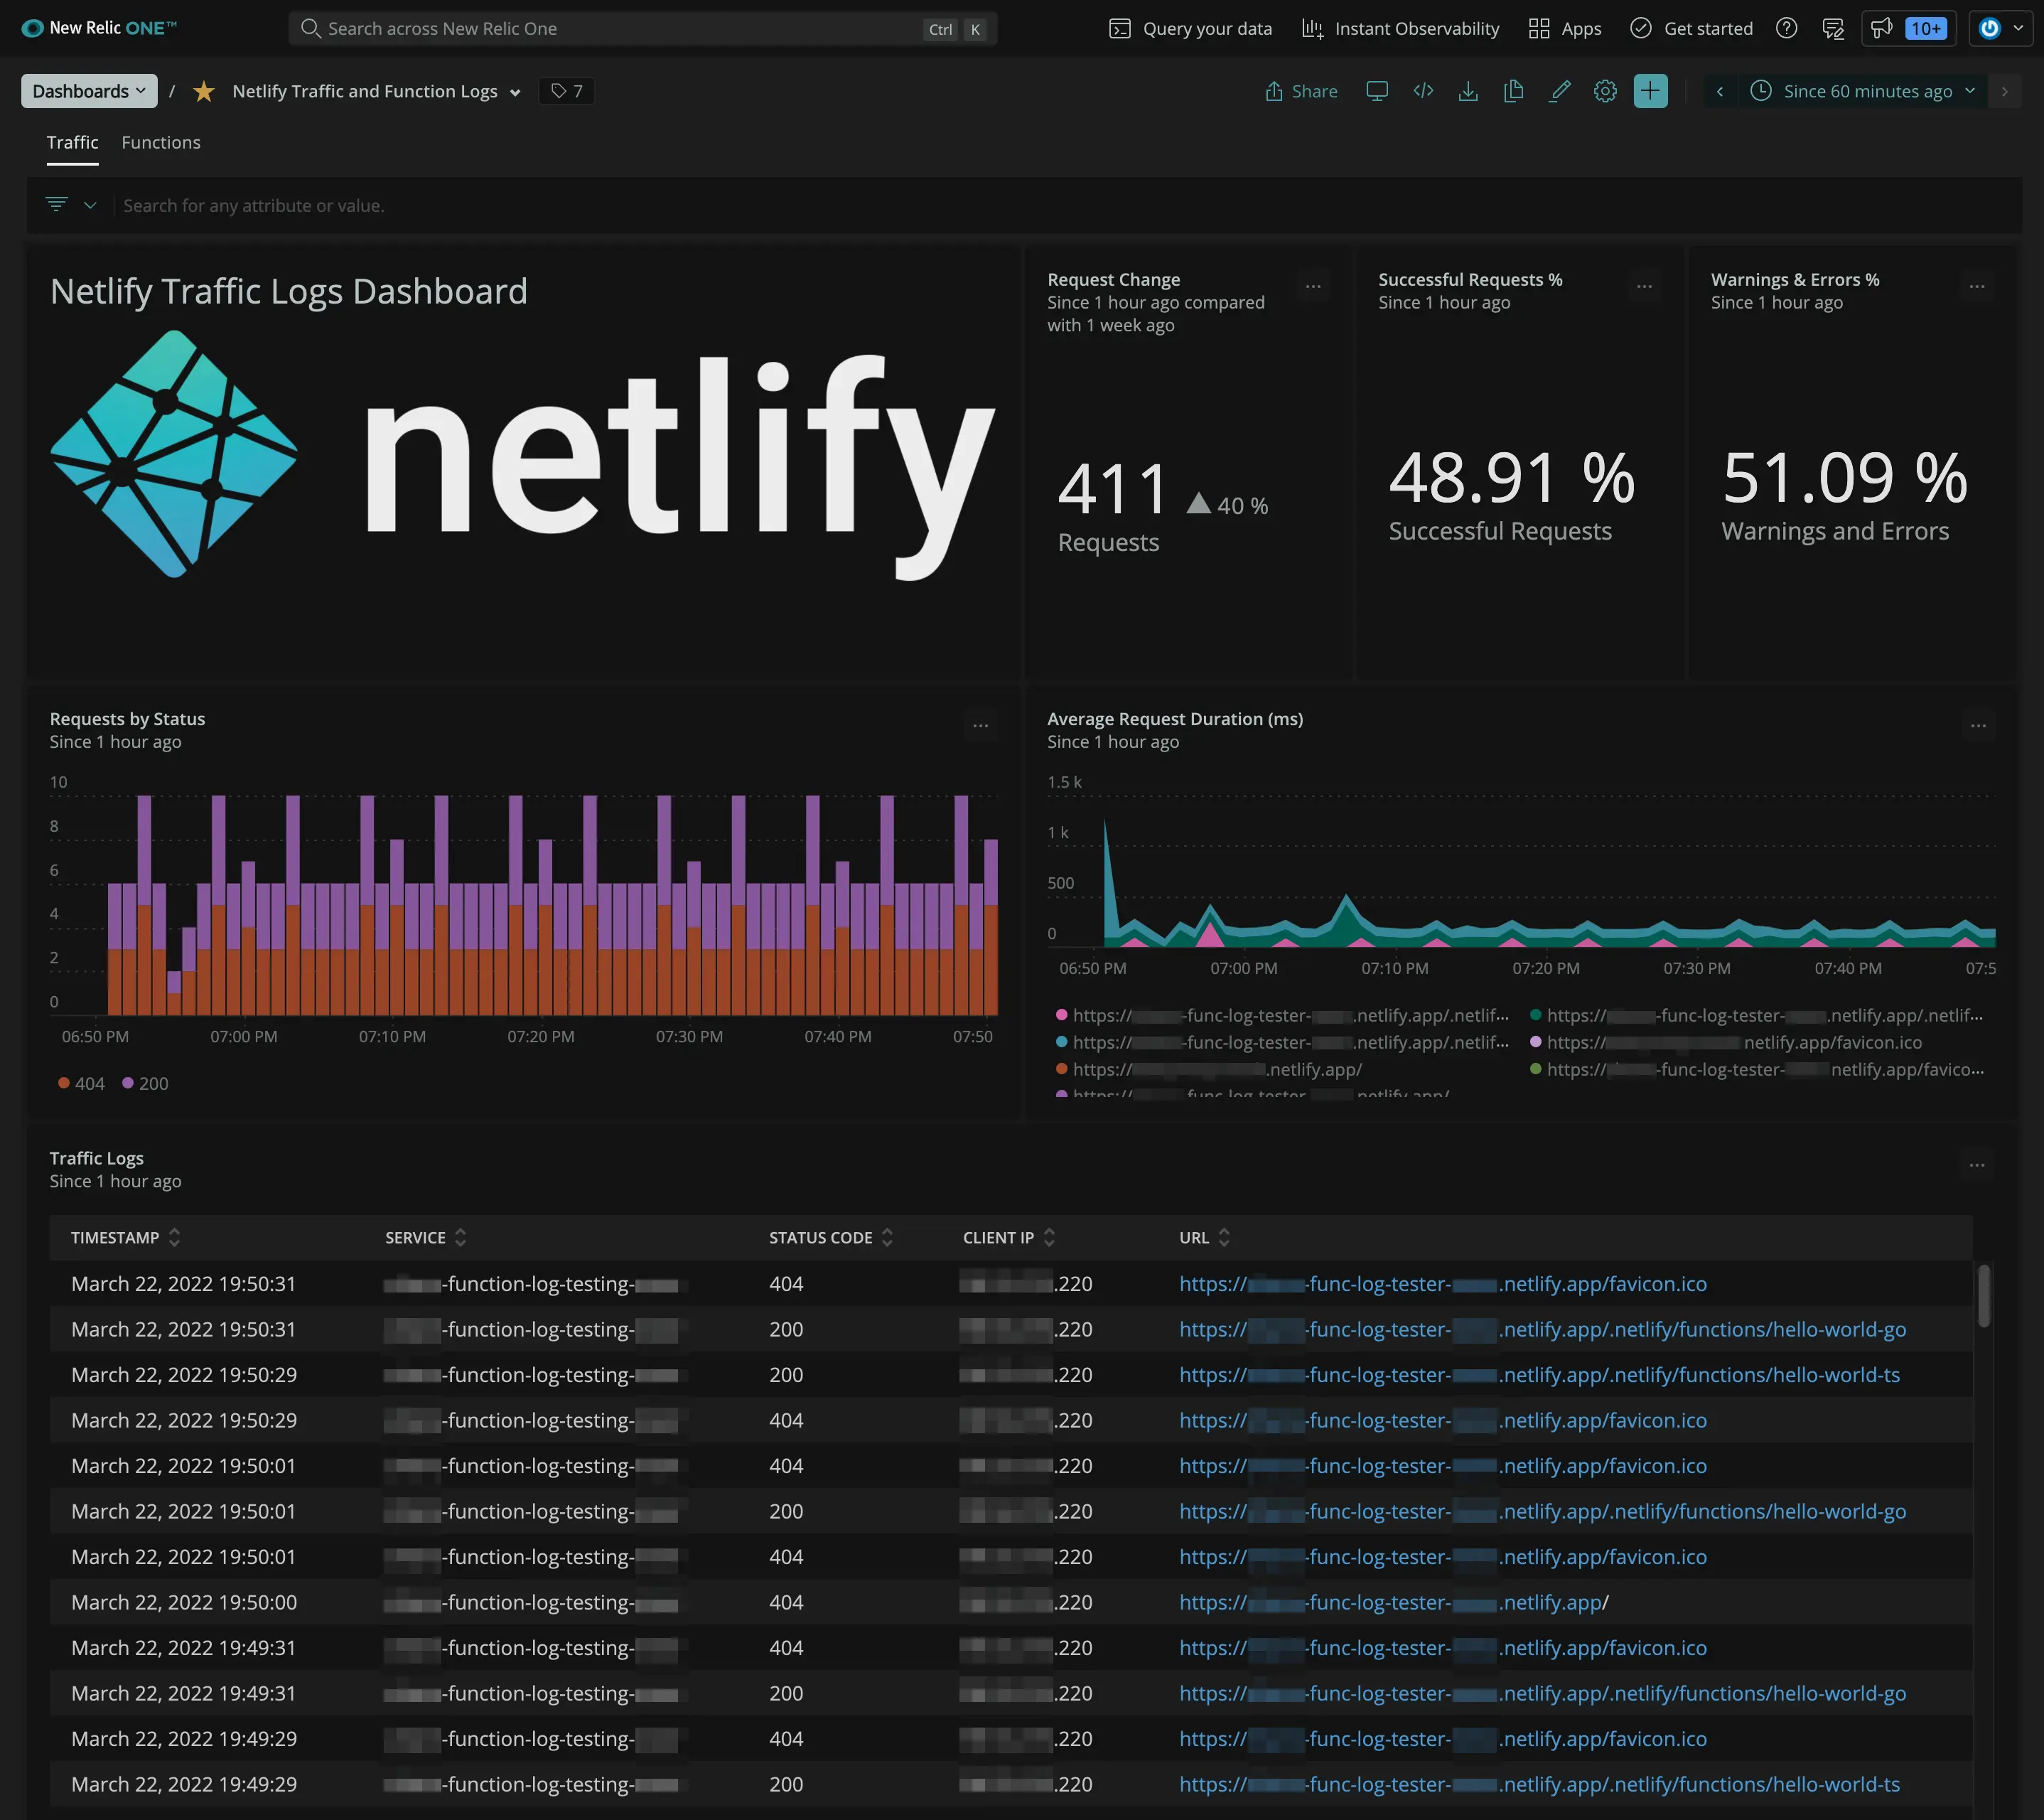Open dashboard settings gear icon
The width and height of the screenshot is (2044, 1820).
click(1605, 91)
